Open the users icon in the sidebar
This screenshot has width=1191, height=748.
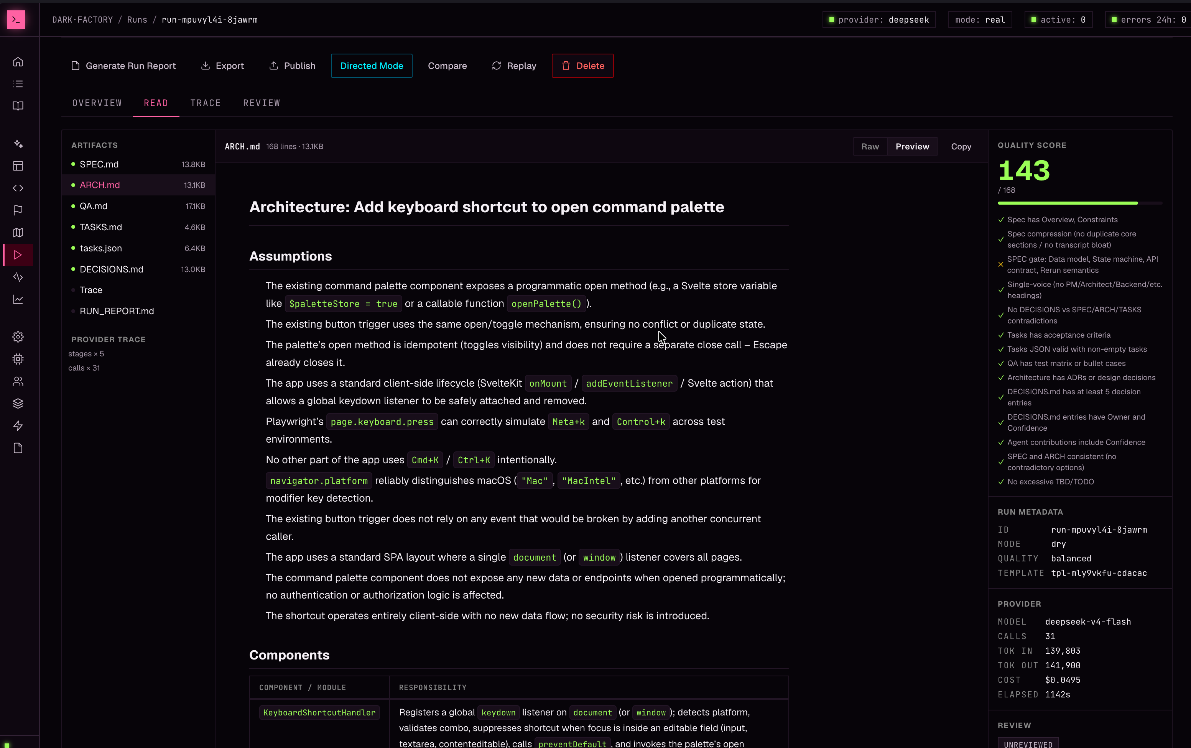(18, 381)
